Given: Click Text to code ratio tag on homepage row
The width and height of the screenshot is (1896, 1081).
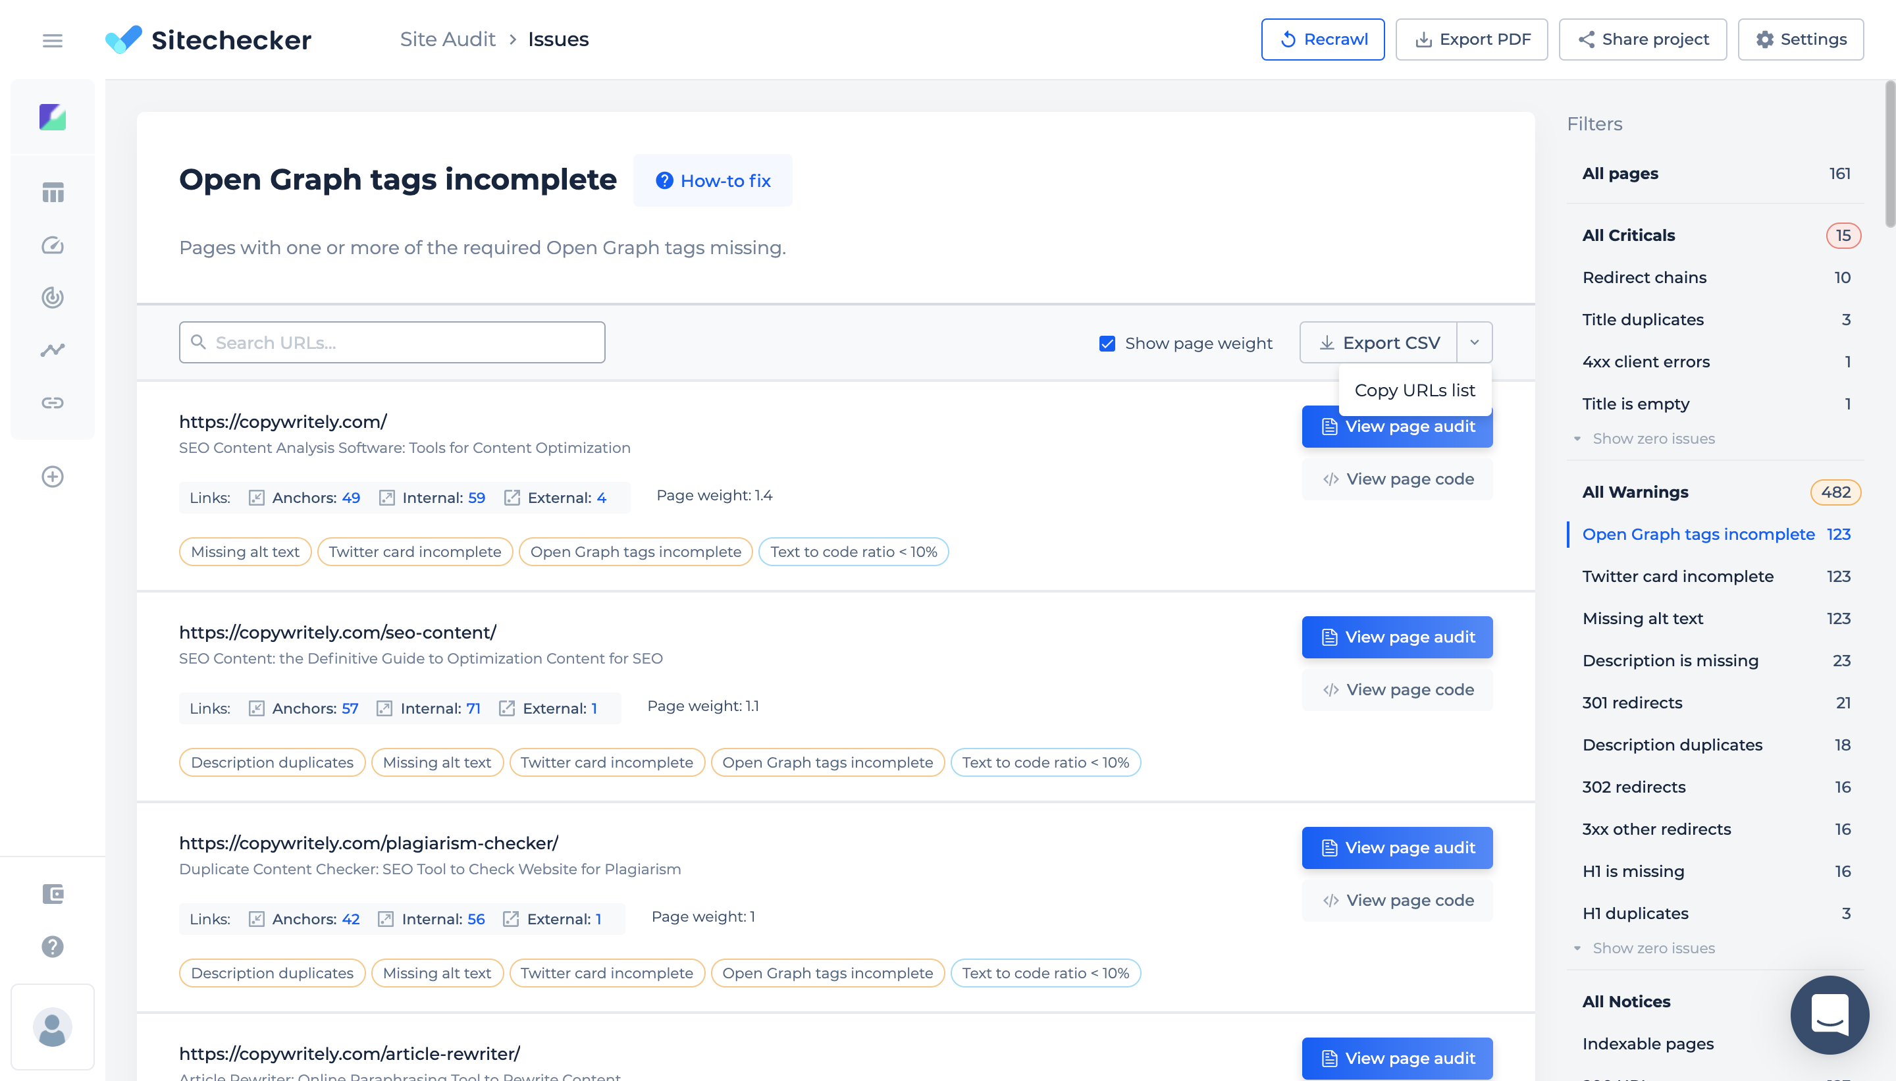Looking at the screenshot, I should click(853, 552).
